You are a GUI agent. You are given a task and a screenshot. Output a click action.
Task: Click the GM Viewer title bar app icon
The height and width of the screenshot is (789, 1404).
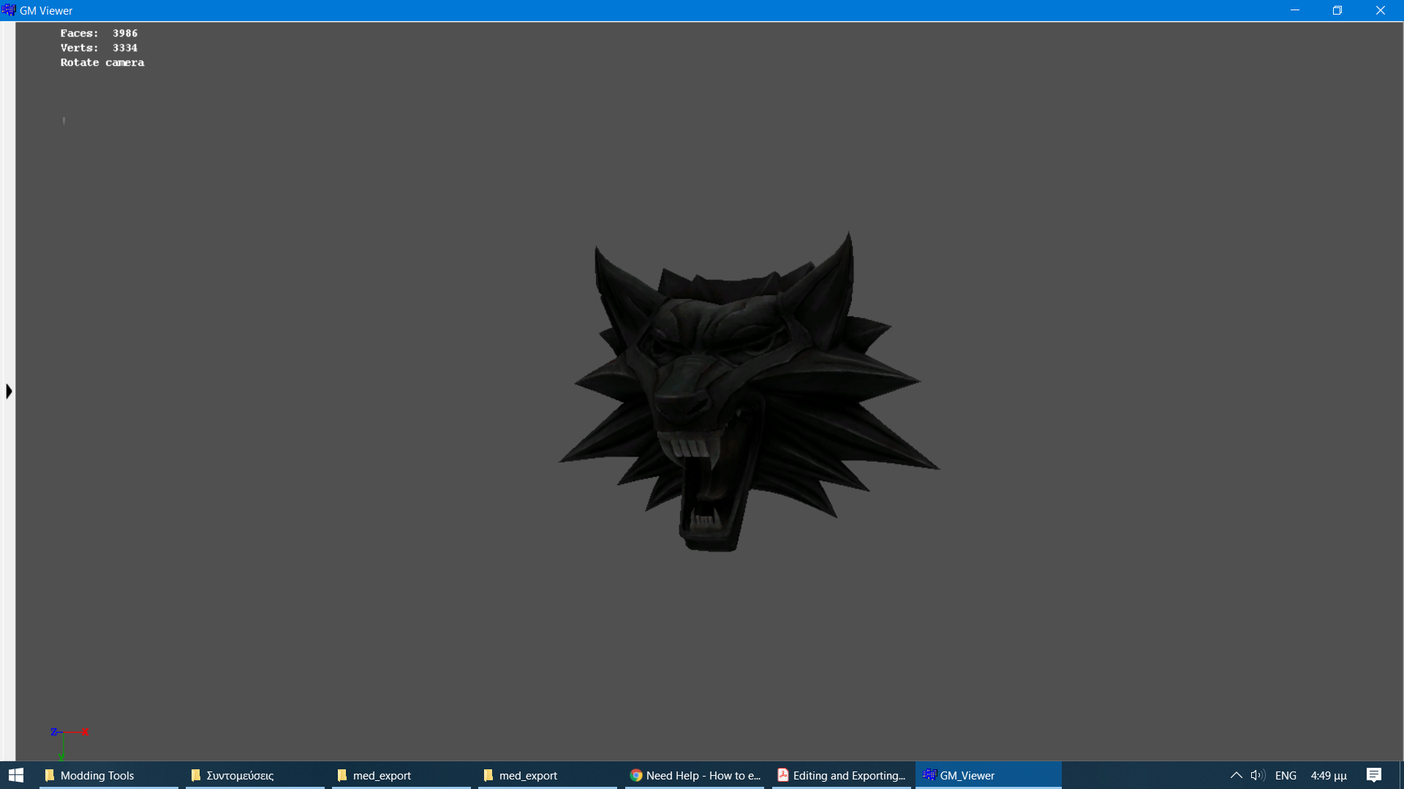coord(9,10)
